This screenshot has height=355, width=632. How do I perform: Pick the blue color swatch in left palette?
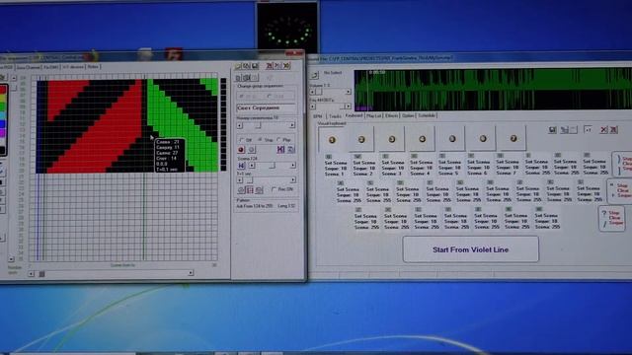pos(3,123)
